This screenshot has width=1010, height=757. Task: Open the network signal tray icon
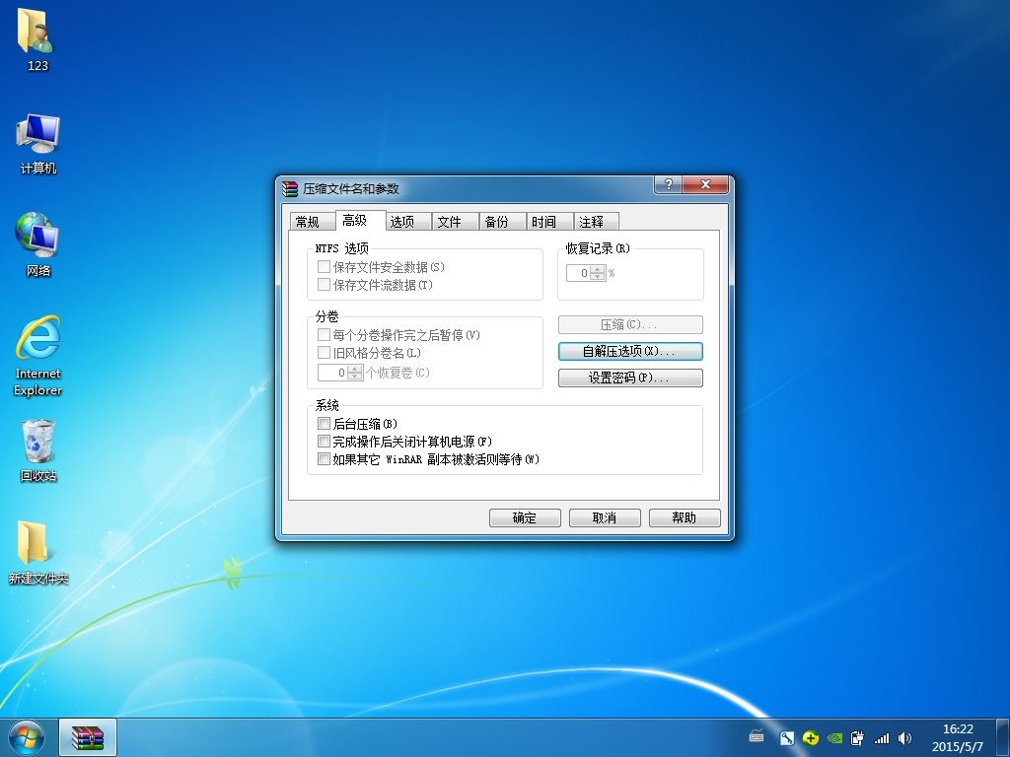(881, 739)
